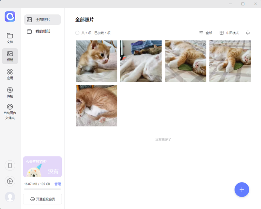Click the 共 5 项,已加载 5 项 status text

[x=96, y=33]
